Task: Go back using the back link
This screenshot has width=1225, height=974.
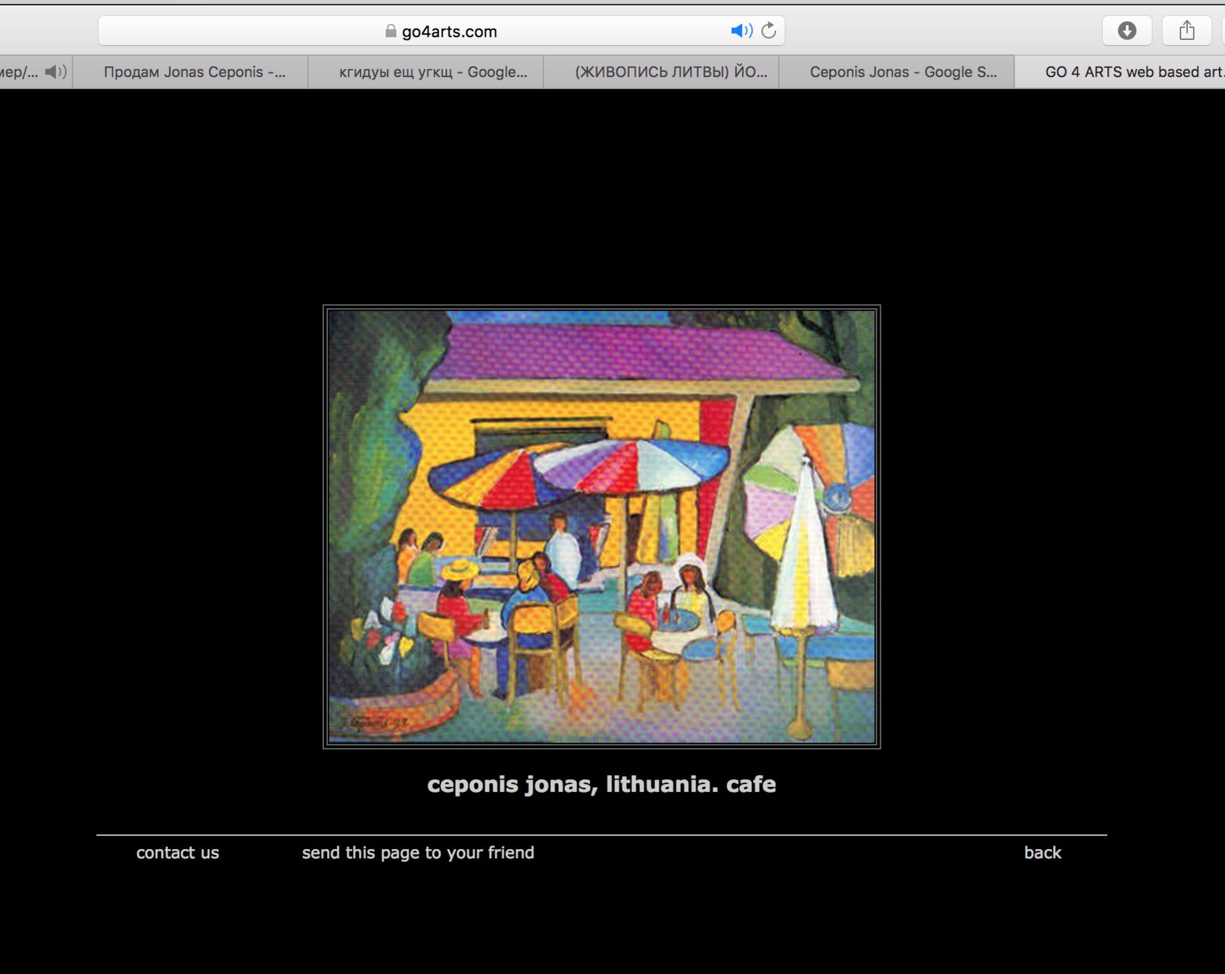Action: pyautogui.click(x=1042, y=853)
